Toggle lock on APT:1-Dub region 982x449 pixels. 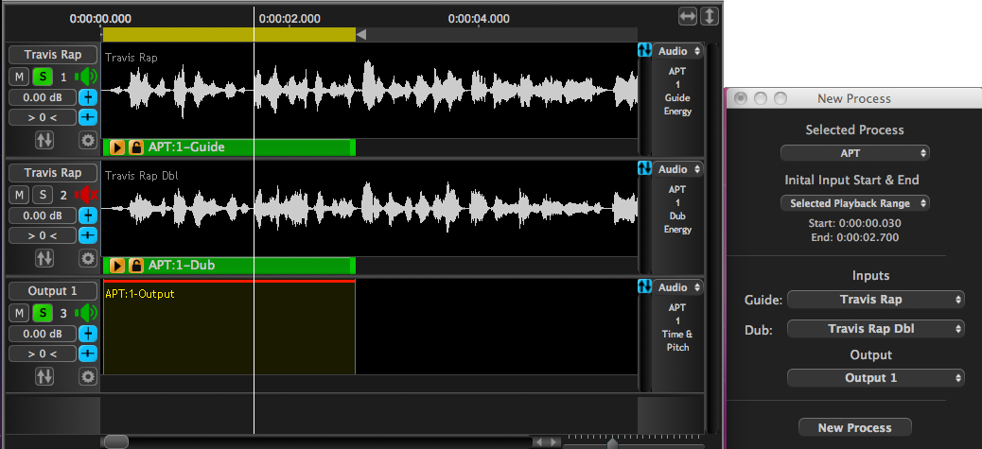(x=136, y=266)
